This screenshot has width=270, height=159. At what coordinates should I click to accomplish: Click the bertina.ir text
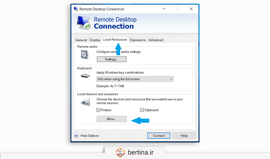[x=141, y=153]
